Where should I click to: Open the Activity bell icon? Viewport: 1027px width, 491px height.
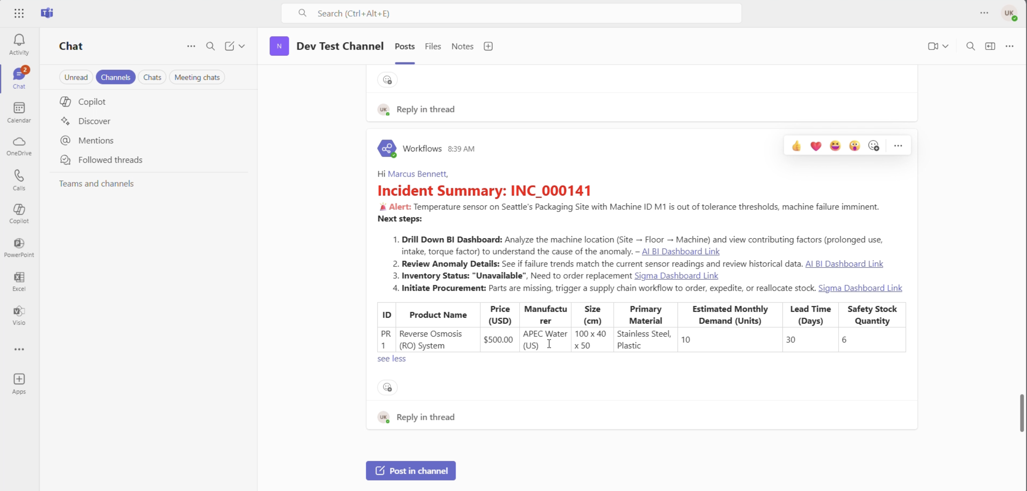point(19,44)
